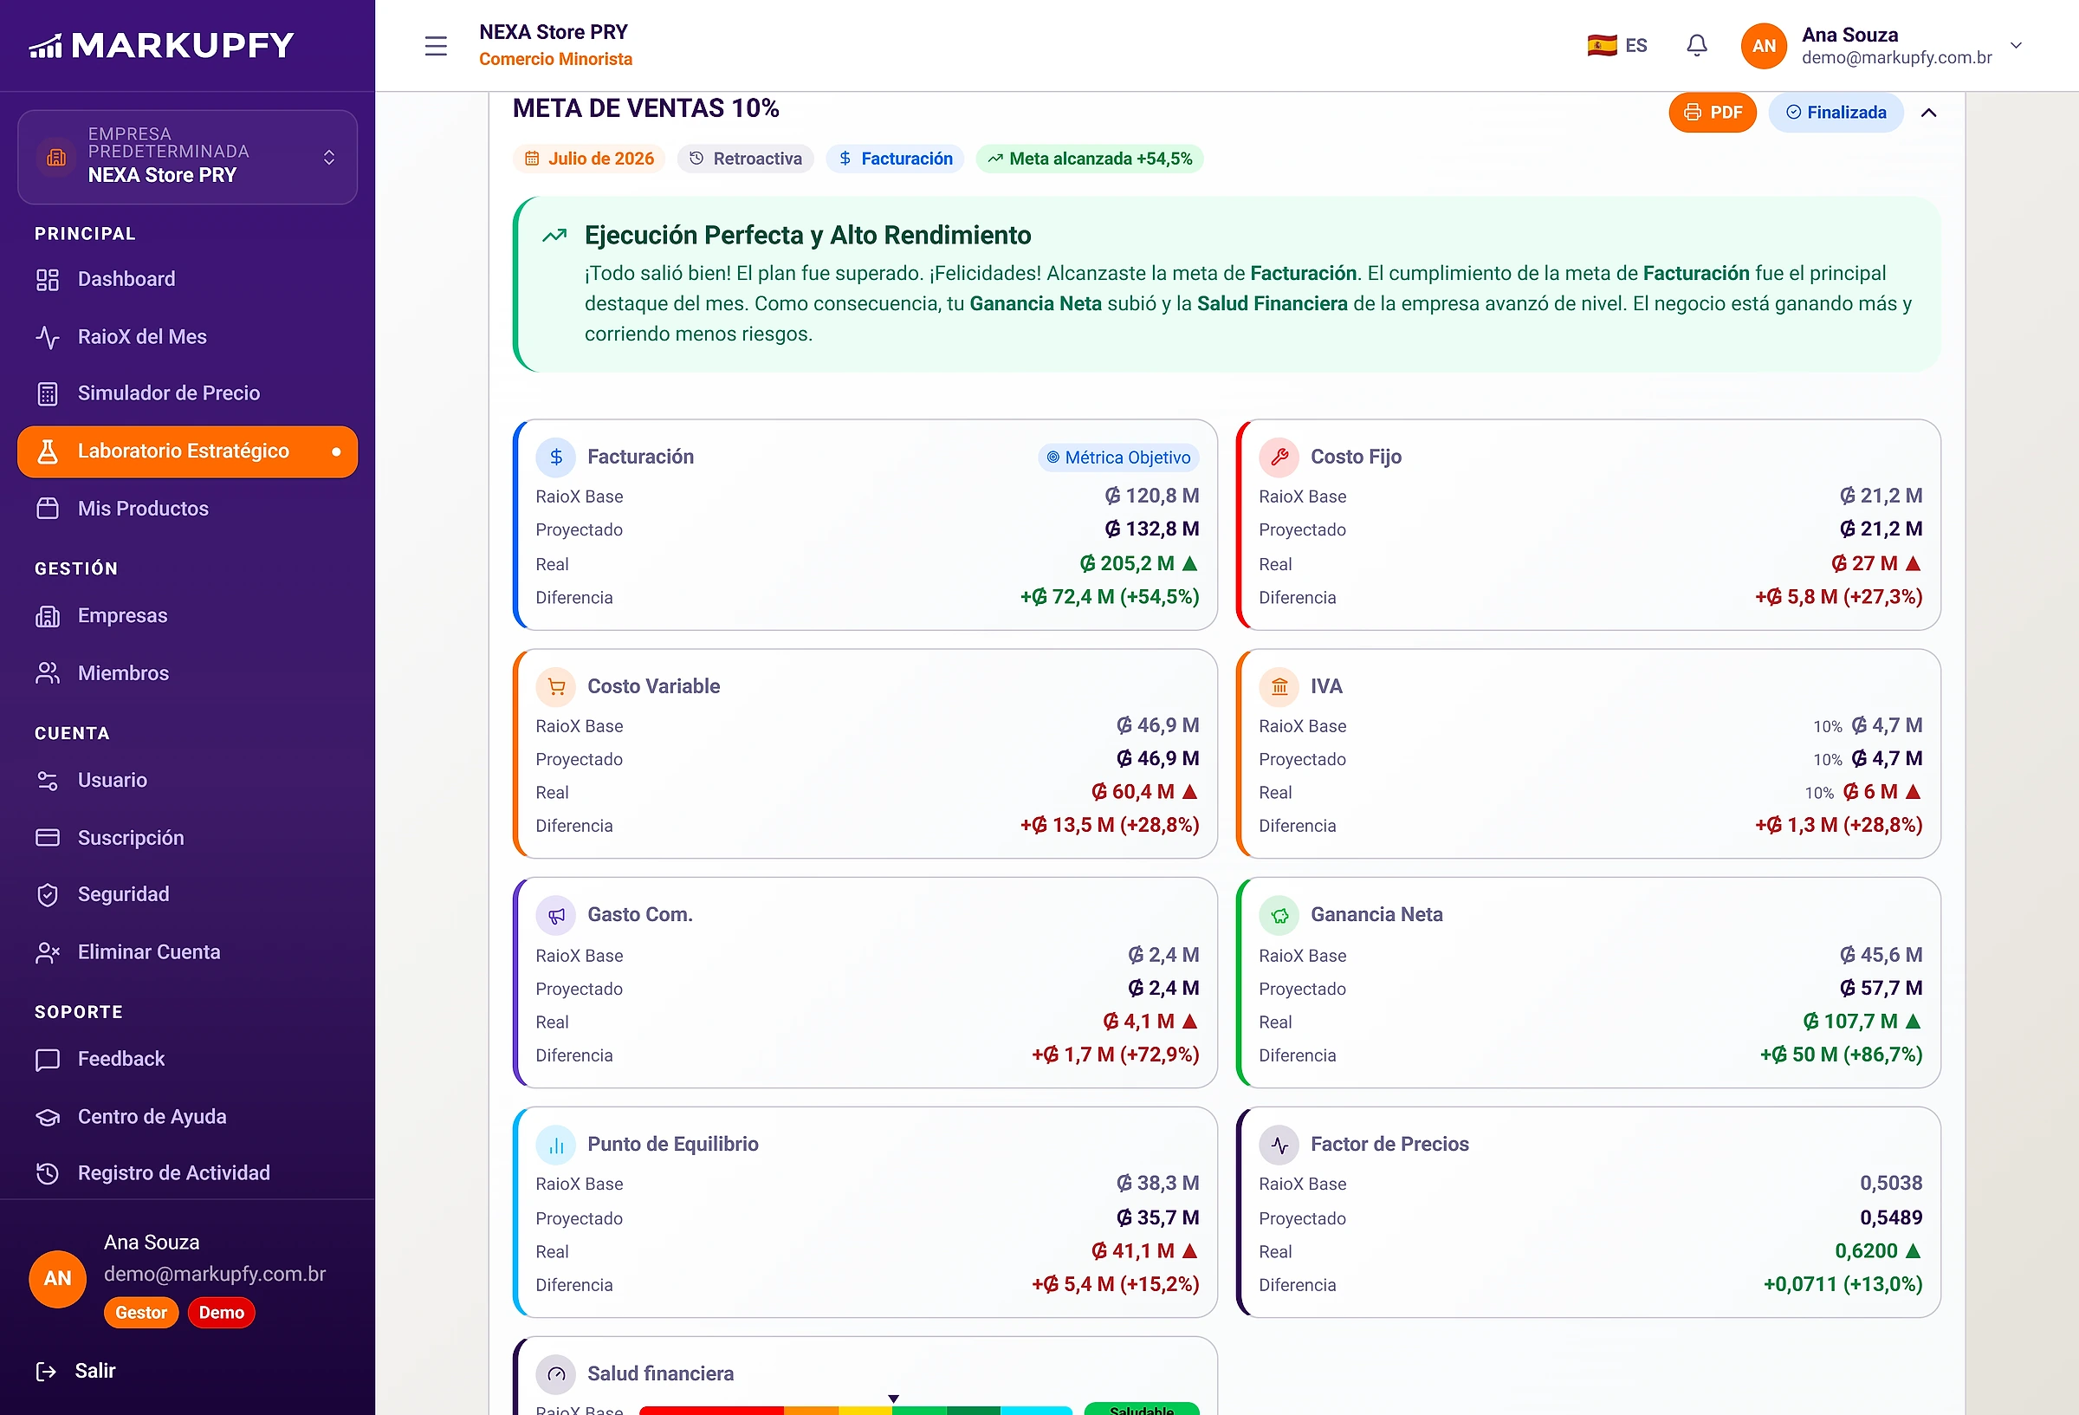
Task: Click the Spanish flag ES language selector
Action: 1617,46
